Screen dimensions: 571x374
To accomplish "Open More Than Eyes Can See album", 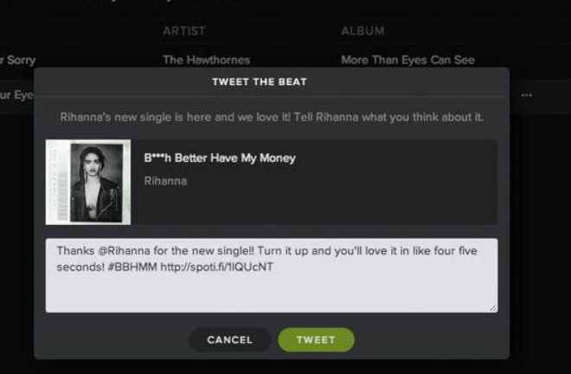I will [407, 60].
